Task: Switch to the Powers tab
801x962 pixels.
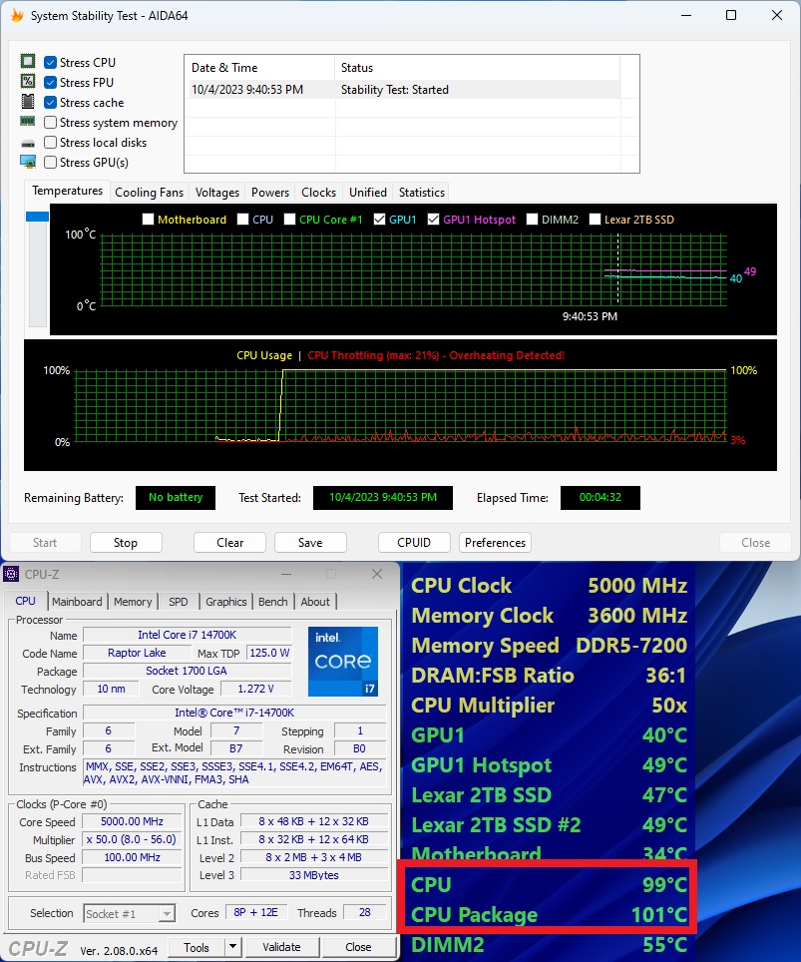Action: (270, 193)
